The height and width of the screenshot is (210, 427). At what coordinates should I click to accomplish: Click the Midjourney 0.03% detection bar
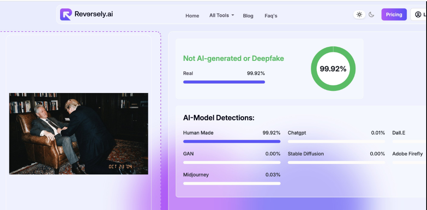tap(231, 183)
